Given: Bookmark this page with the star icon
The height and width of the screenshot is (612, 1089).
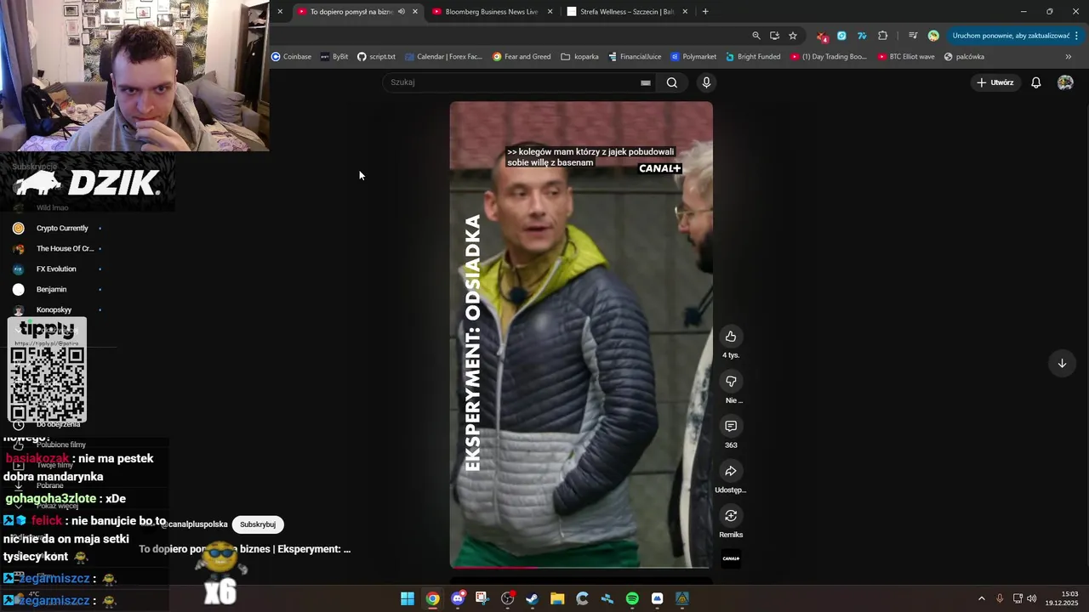Looking at the screenshot, I should pyautogui.click(x=793, y=36).
